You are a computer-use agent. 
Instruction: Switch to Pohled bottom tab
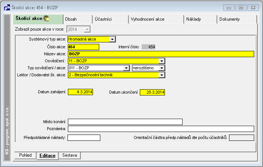(x=25, y=155)
